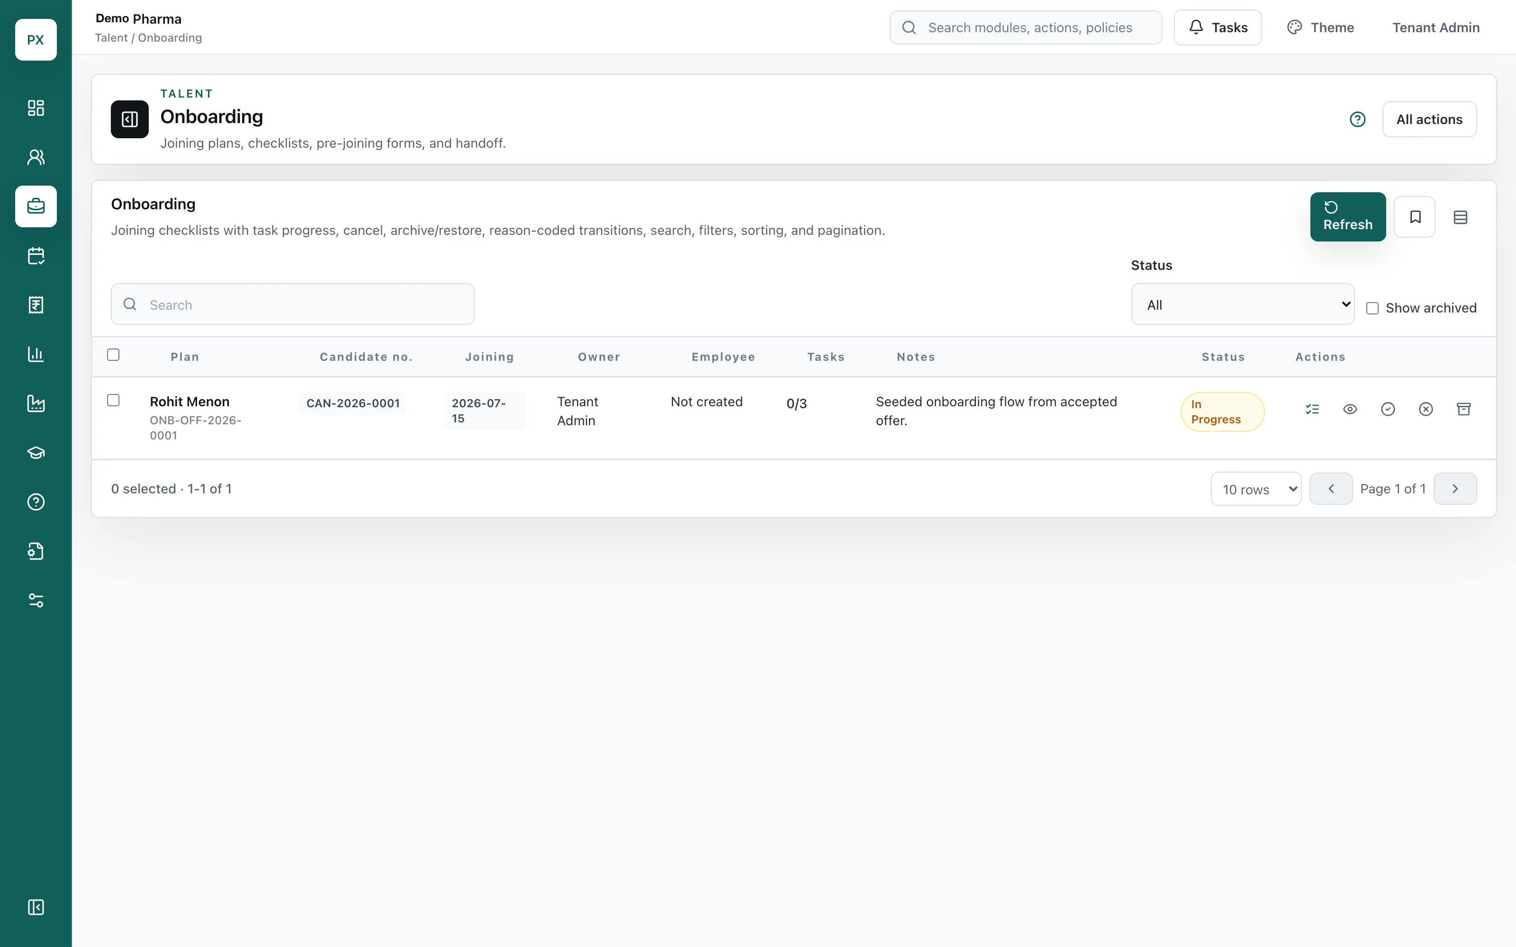Open the bar chart icon in sidebar
The image size is (1516, 947).
pyautogui.click(x=36, y=354)
